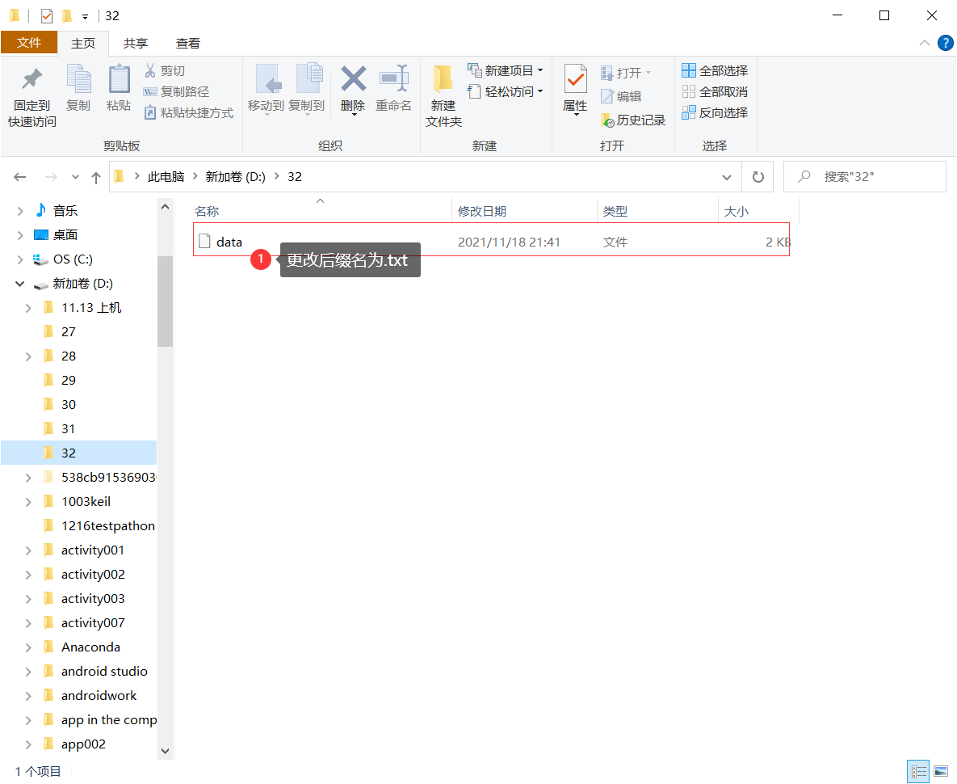Screen dimensions: 957x784
Task: Switch to the View (查看) ribbon tab
Action: coord(188,44)
